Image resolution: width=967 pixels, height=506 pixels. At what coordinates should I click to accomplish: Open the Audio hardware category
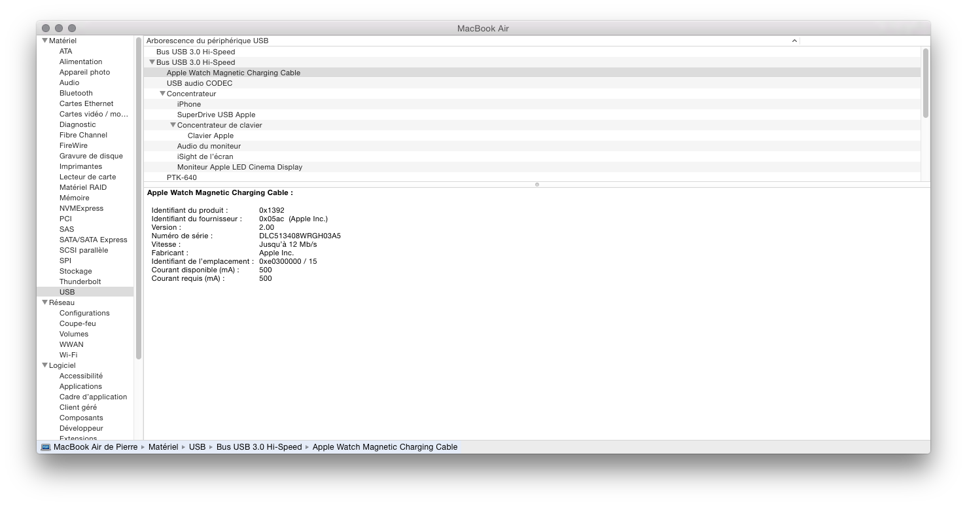coord(69,82)
